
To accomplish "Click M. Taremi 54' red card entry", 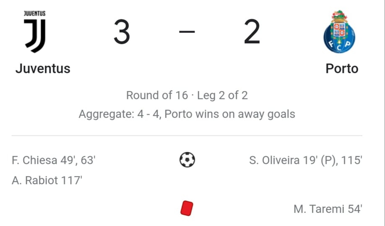I will [328, 209].
